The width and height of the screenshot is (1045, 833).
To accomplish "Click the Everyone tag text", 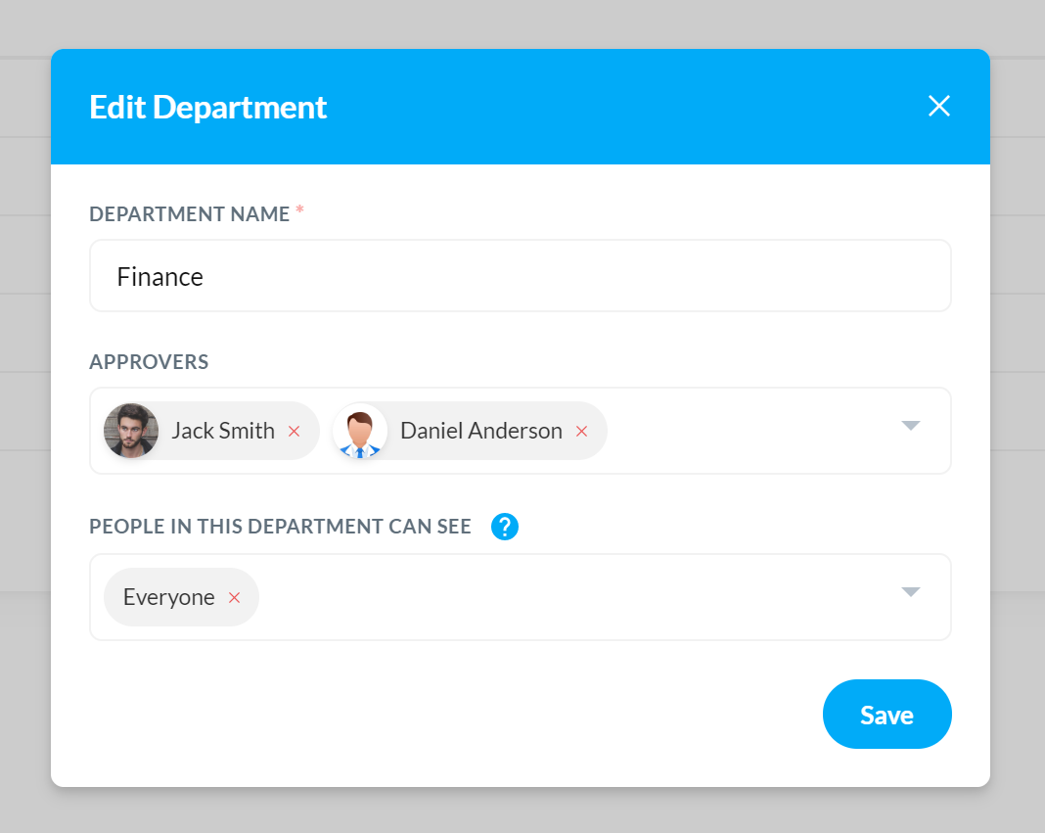I will [169, 597].
